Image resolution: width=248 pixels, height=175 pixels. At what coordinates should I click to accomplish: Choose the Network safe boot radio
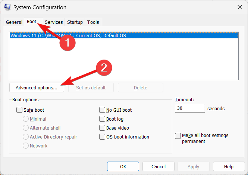(26, 146)
